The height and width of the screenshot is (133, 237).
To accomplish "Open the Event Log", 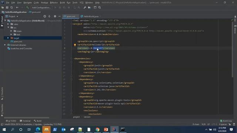I will 226,121.
